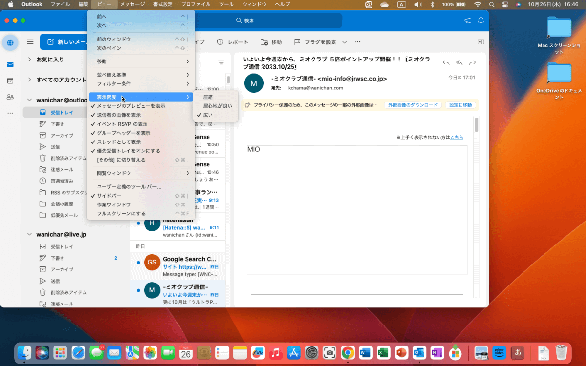Open the メッセージ menu in menu bar
The height and width of the screenshot is (366, 586).
click(x=132, y=4)
